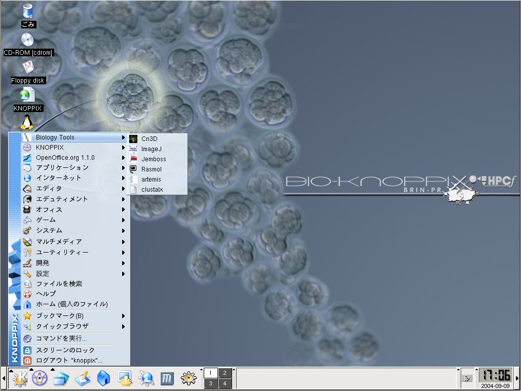
Task: Launch Konqueror web browser panel icon
Action: (x=146, y=378)
